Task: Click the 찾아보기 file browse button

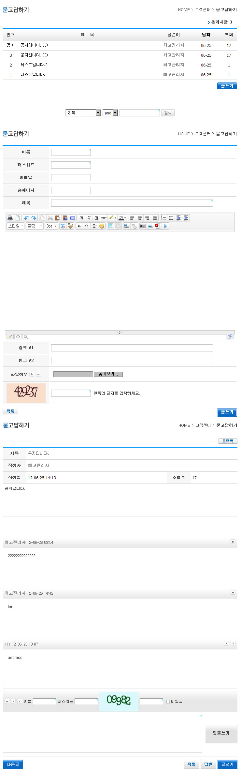Action: (108, 374)
